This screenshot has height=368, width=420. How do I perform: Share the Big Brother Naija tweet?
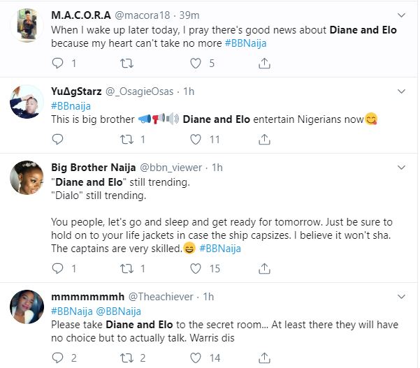pos(265,269)
